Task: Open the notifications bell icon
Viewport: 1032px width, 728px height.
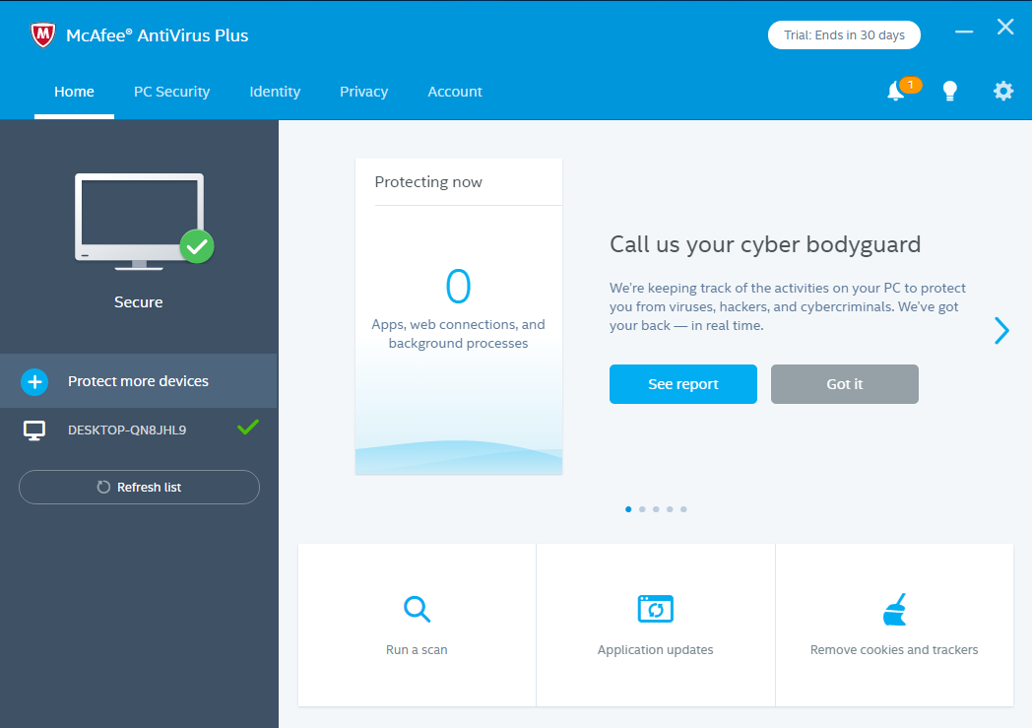Action: tap(895, 91)
